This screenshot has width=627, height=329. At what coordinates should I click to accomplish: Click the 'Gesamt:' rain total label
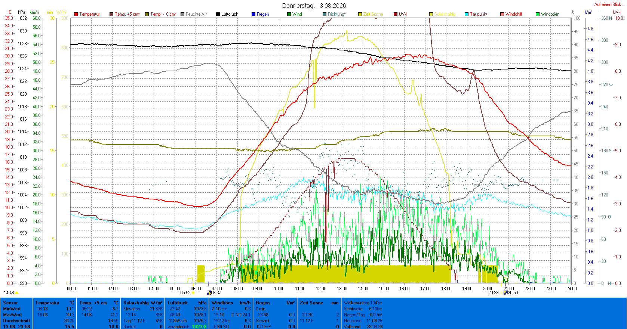(263, 321)
